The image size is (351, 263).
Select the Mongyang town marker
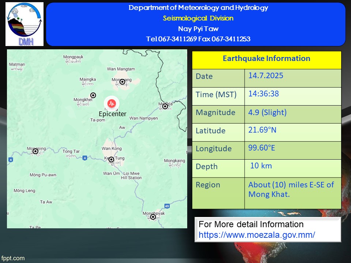(122, 82)
